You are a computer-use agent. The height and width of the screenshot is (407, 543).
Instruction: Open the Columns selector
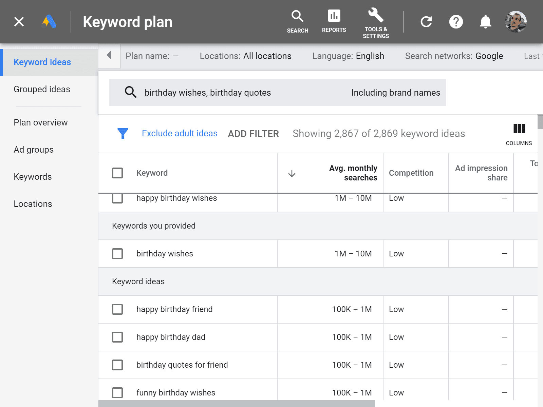click(519, 135)
